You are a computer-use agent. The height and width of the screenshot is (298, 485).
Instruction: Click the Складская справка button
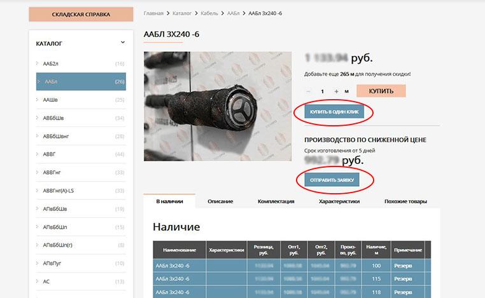pyautogui.click(x=81, y=15)
